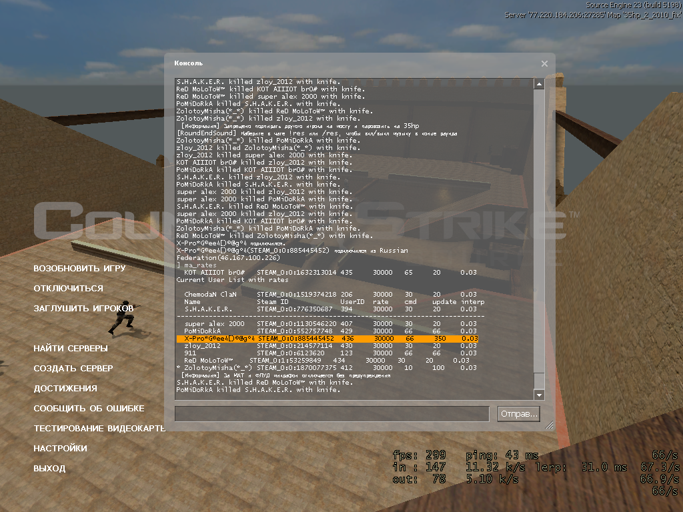This screenshot has width=683, height=512.
Task: Click СООБЩИТЬ ОБ ОШИБКЕ menu item
Action: click(x=89, y=409)
